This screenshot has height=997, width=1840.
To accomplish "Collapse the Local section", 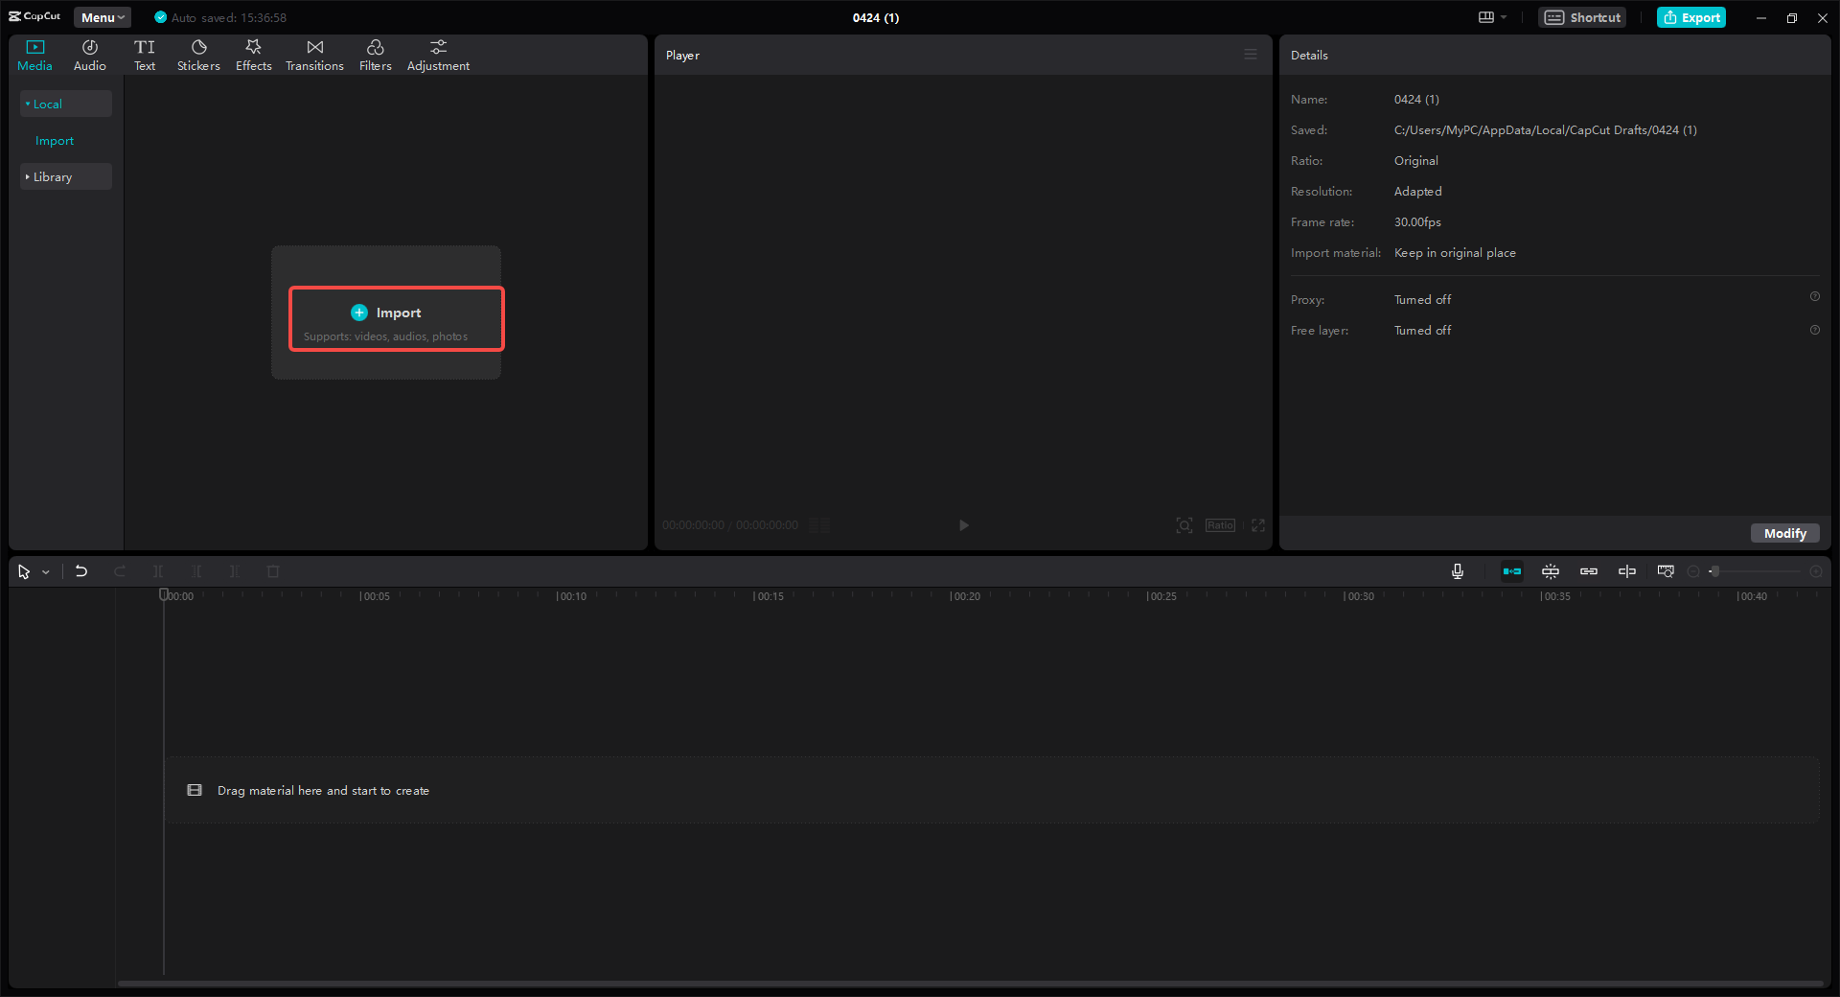I will (45, 104).
